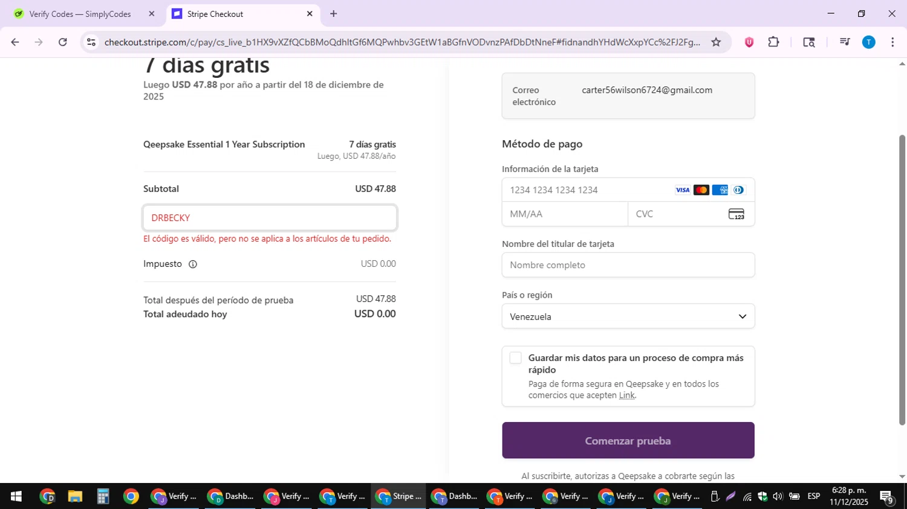Image resolution: width=907 pixels, height=509 pixels.
Task: Open the network icon in system tray
Action: click(747, 497)
